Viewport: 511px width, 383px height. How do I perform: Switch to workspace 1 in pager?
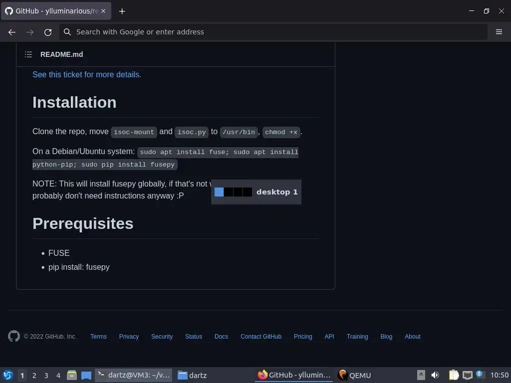(x=22, y=376)
